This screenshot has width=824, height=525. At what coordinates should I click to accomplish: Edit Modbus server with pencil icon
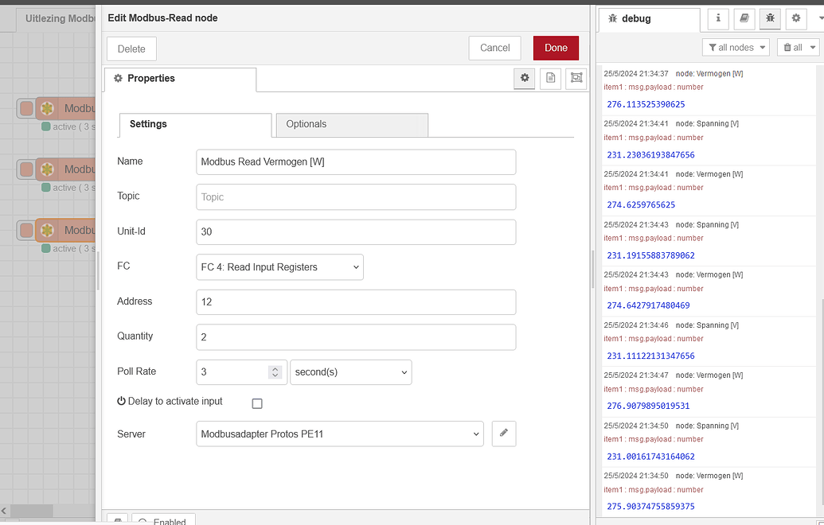pos(504,434)
